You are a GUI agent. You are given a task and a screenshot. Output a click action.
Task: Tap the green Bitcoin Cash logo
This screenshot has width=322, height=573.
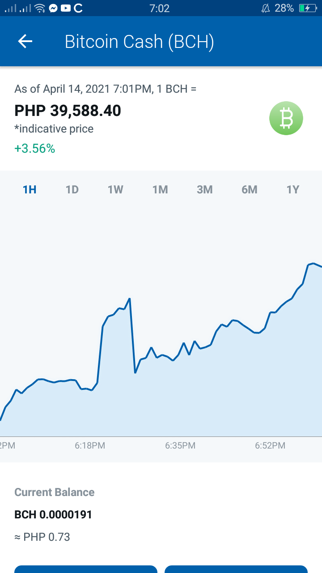[x=286, y=118]
